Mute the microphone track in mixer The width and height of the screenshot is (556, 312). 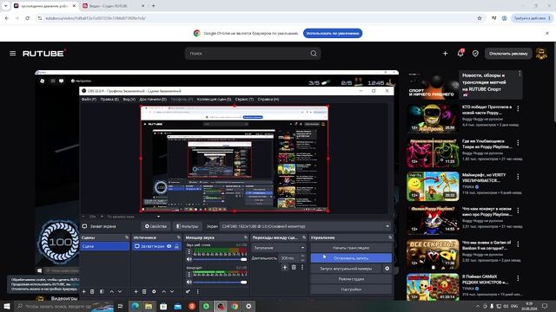click(x=189, y=282)
